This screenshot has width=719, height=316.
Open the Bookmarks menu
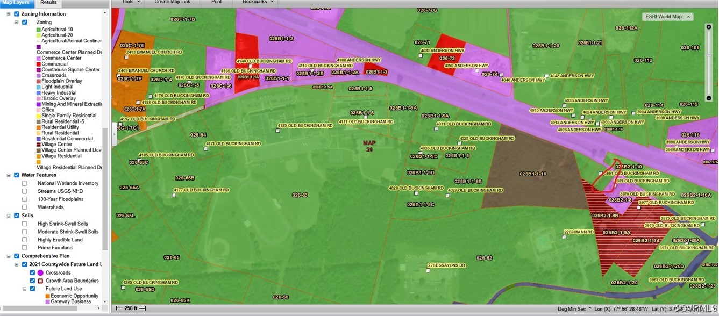click(258, 2)
